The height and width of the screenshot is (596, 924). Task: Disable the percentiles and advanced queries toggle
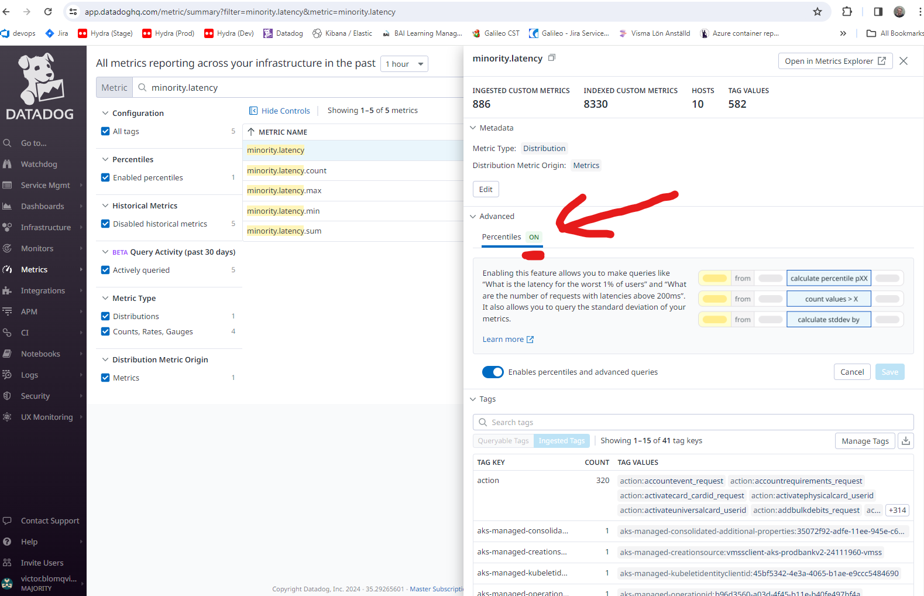point(493,372)
